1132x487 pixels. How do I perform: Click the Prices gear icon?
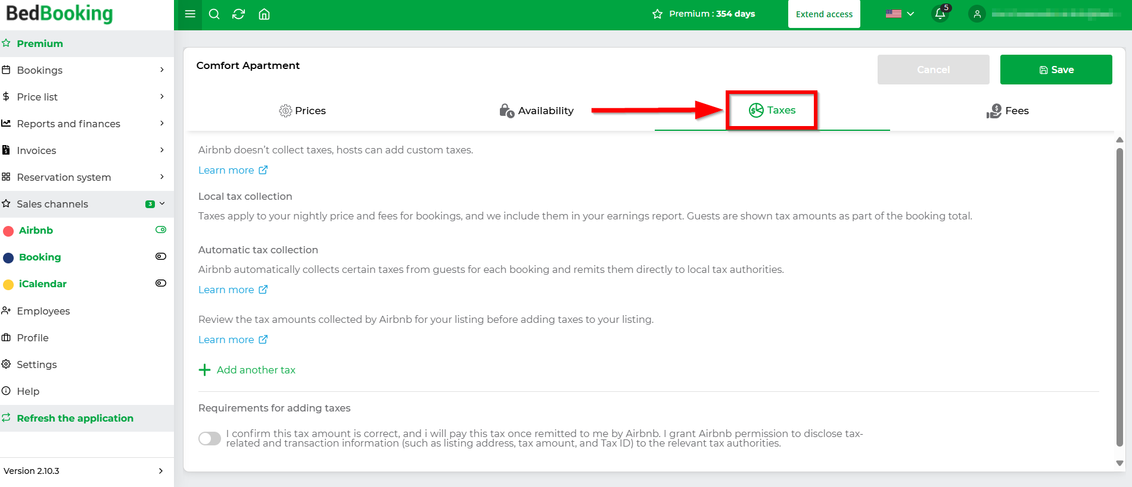(285, 111)
